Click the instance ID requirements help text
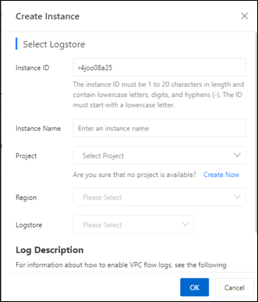The height and width of the screenshot is (302, 258). tap(158, 95)
